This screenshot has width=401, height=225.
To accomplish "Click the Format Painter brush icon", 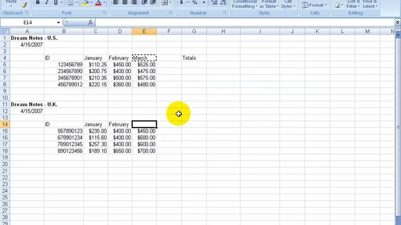I will [24, 5].
